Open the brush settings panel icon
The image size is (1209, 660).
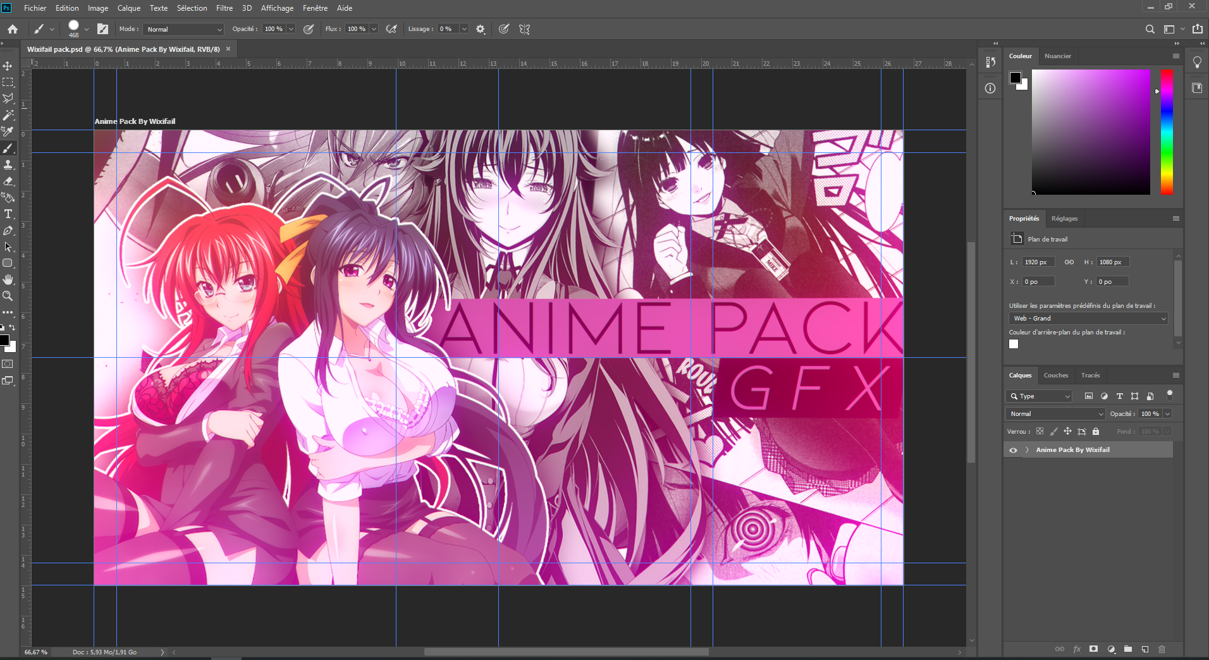[x=103, y=29]
